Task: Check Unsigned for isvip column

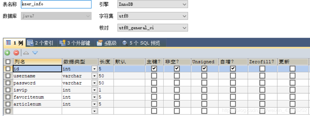Action: [x=204, y=90]
